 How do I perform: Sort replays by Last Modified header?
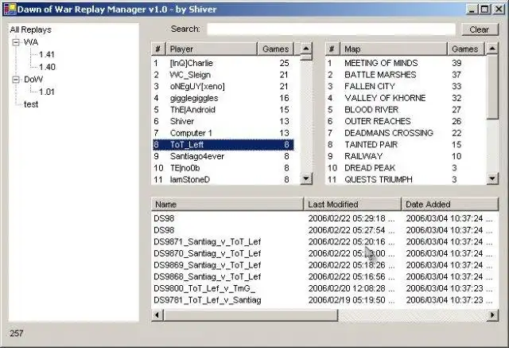coord(352,205)
